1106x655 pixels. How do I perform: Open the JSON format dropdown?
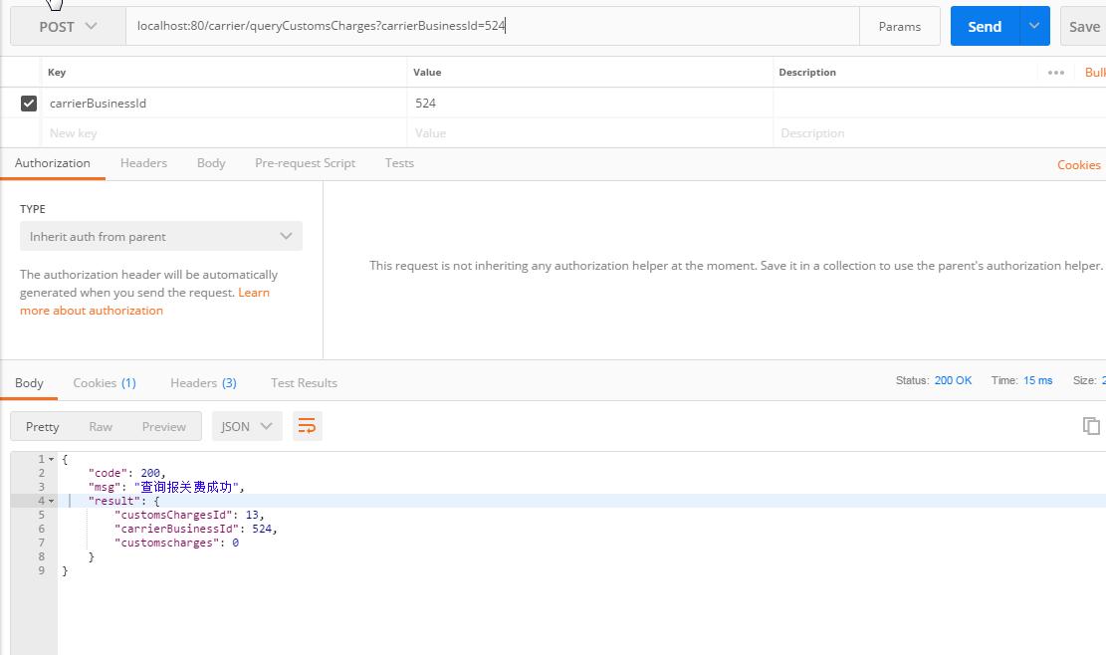click(x=247, y=427)
